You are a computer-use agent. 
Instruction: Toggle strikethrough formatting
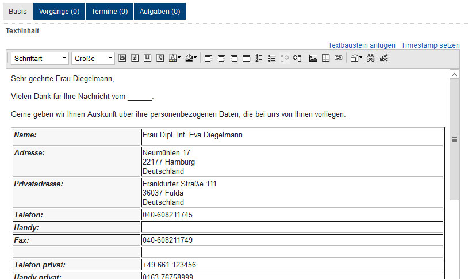(160, 58)
